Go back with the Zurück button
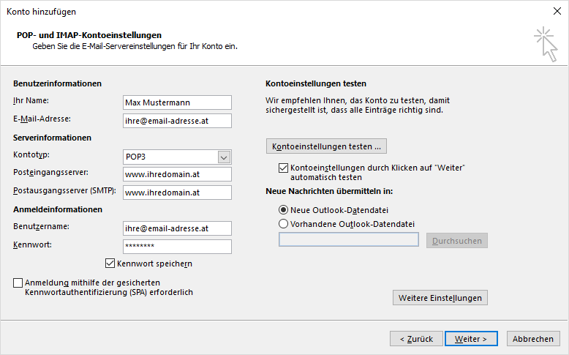The image size is (569, 355). (416, 339)
